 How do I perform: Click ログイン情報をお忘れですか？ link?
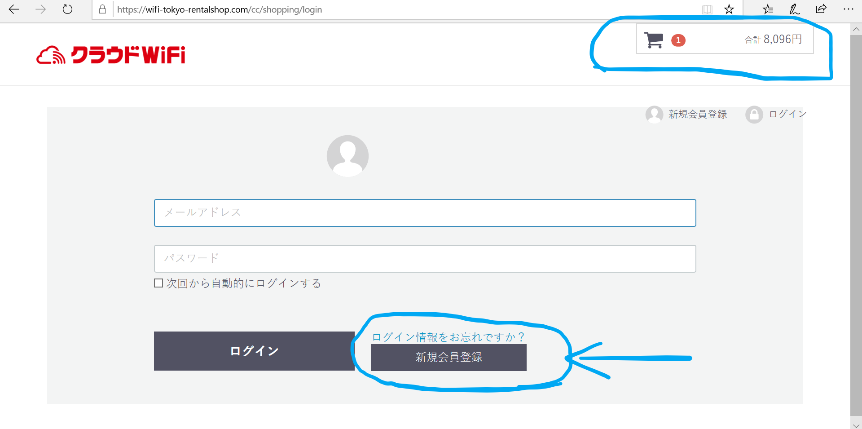448,337
